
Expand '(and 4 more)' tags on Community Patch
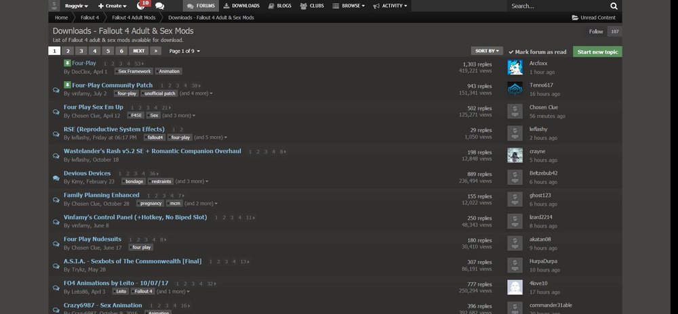[196, 93]
